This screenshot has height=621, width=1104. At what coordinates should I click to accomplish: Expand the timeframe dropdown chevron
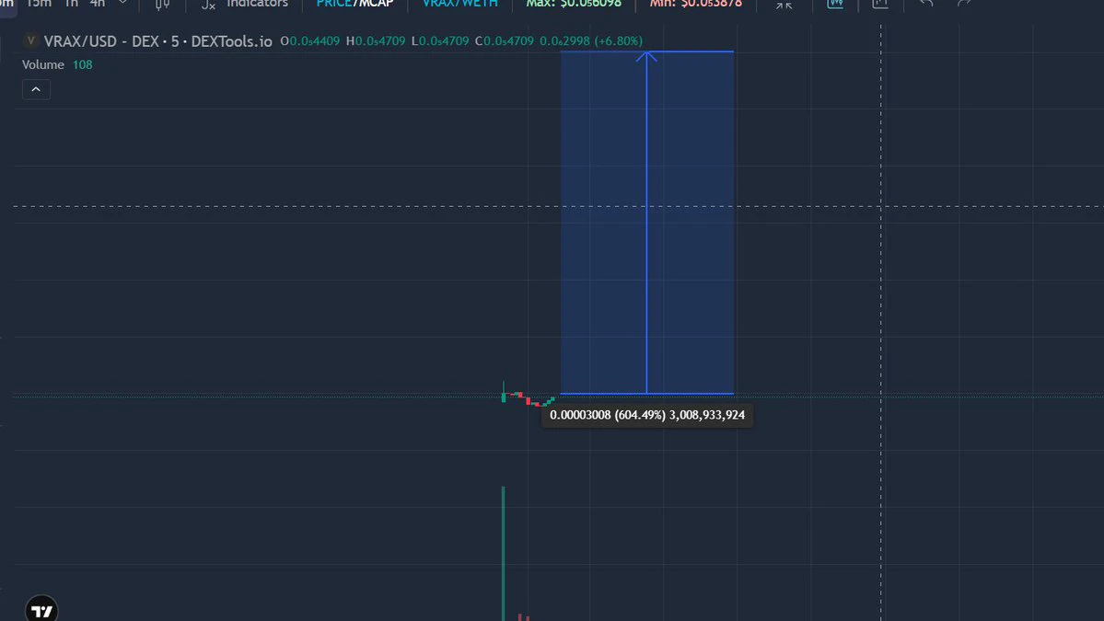[x=122, y=3]
